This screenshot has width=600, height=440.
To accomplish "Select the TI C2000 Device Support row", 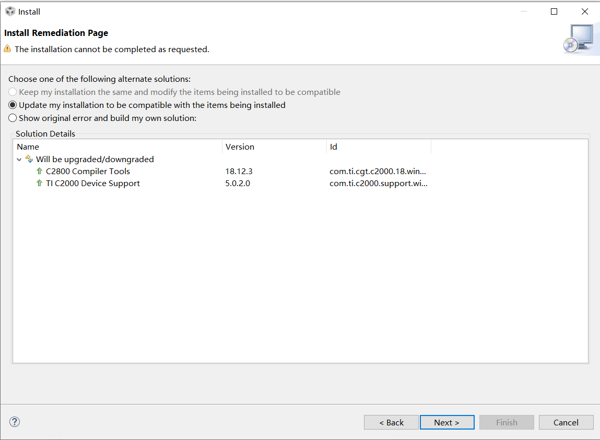I will pos(92,183).
